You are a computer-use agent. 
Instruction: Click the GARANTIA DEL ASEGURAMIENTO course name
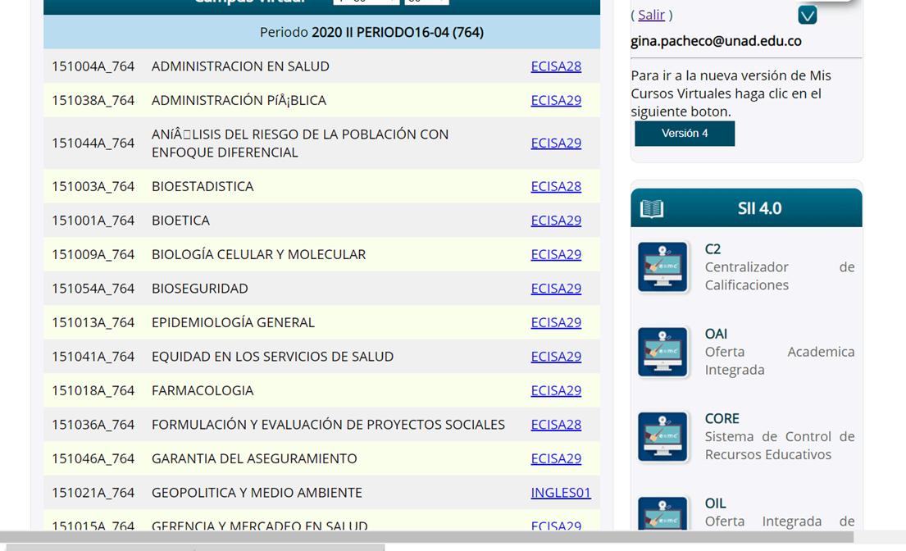click(254, 458)
